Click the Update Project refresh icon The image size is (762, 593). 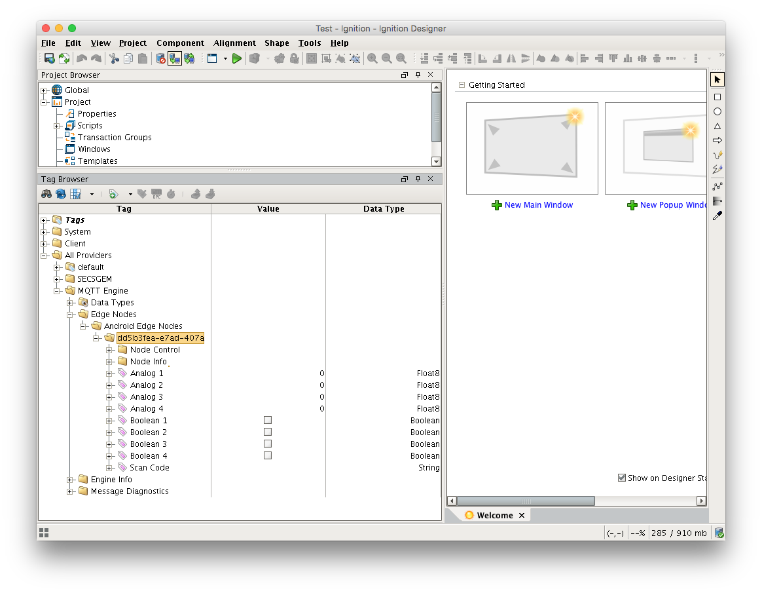click(63, 58)
